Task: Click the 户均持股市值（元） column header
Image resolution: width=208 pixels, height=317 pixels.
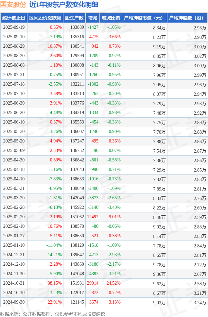Action: pos(144,18)
